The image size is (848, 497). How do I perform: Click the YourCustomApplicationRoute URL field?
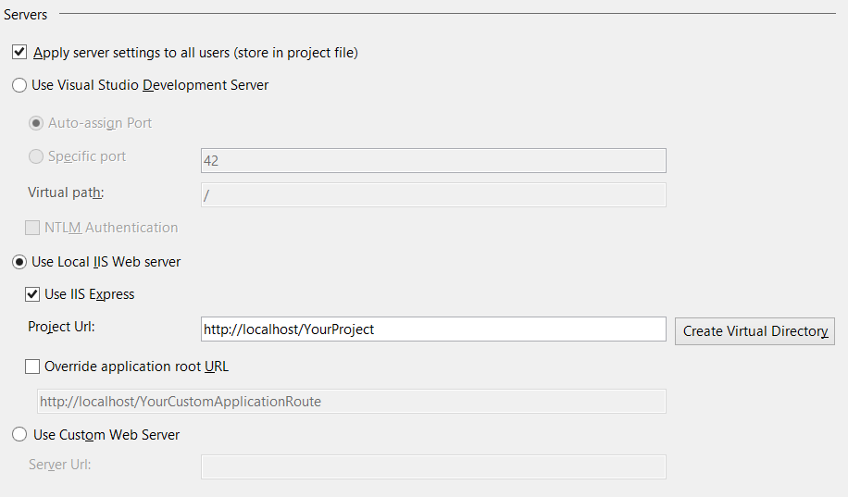350,402
